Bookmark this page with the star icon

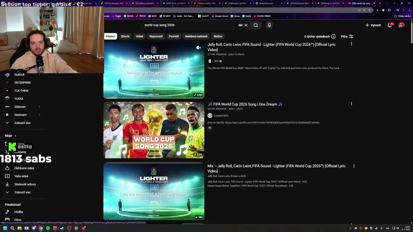tap(369, 10)
